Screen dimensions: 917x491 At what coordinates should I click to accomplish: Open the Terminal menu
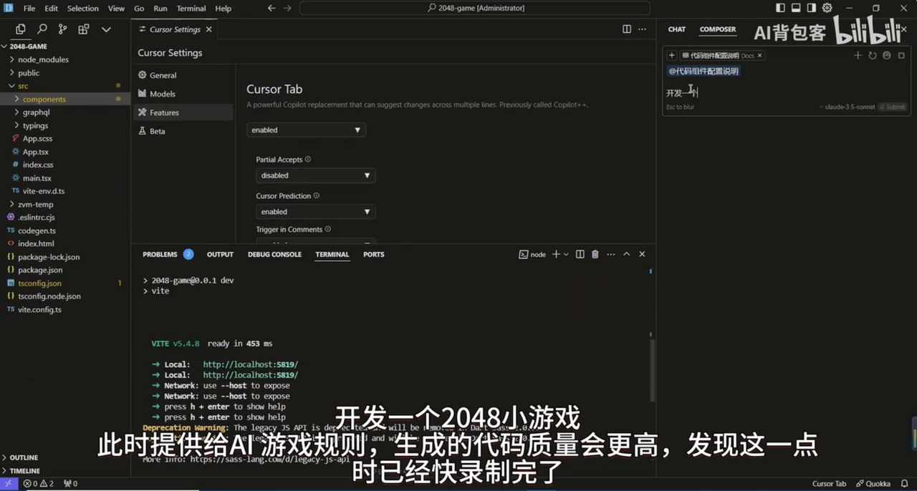pyautogui.click(x=191, y=9)
